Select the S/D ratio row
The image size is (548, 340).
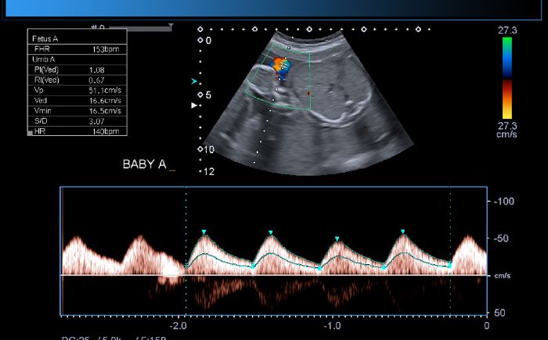[x=77, y=121]
